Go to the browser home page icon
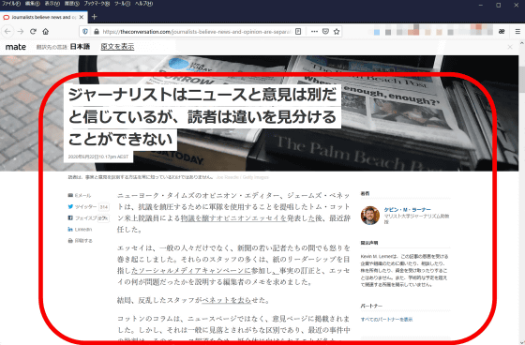 pyautogui.click(x=46, y=32)
